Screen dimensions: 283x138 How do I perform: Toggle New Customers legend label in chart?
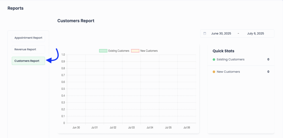coord(149,51)
